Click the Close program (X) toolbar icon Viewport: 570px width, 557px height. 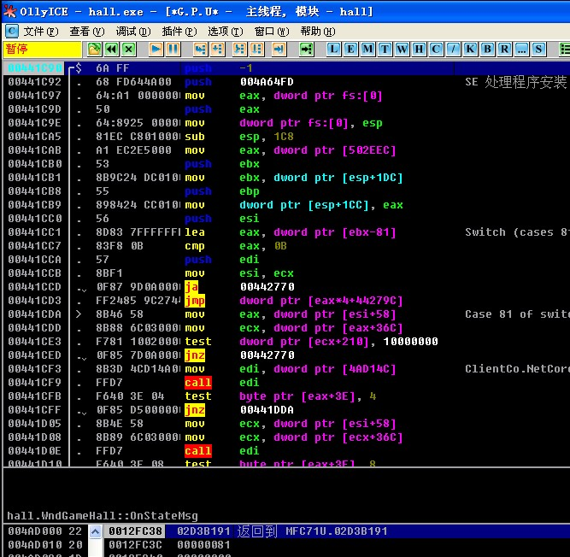129,50
